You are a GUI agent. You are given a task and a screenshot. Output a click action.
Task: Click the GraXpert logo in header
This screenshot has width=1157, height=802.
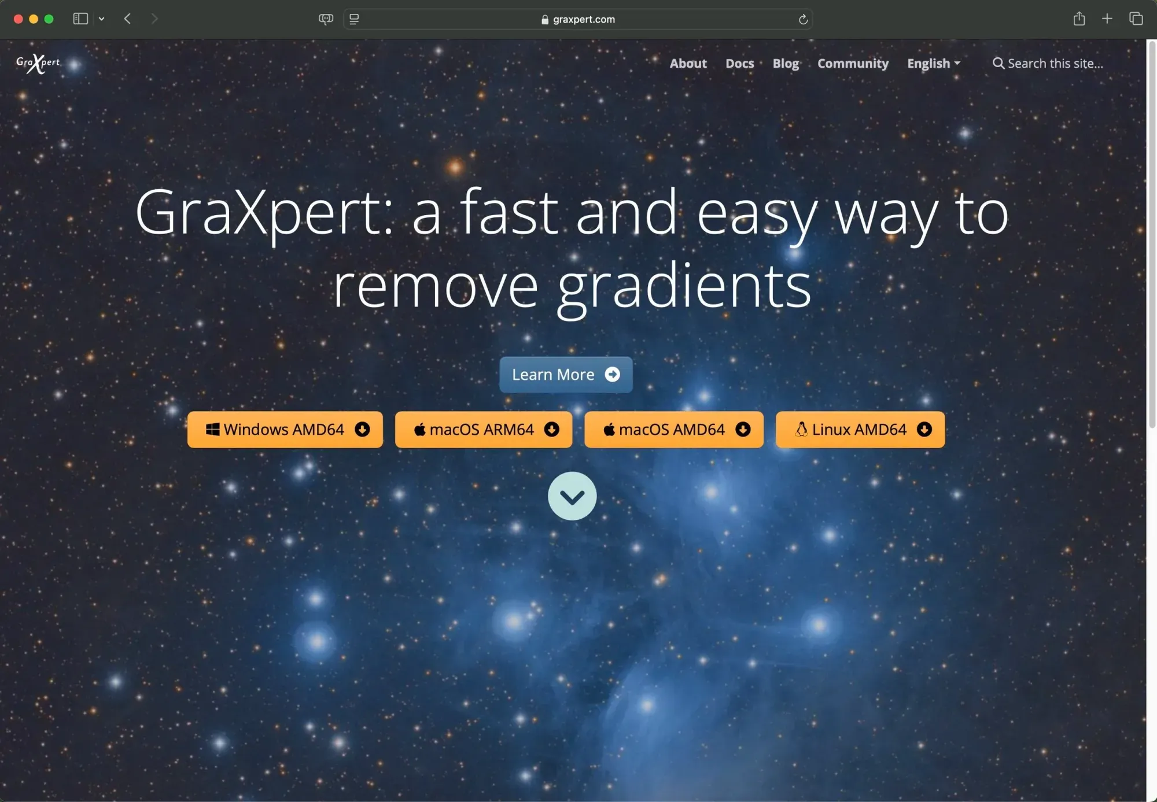coord(38,63)
